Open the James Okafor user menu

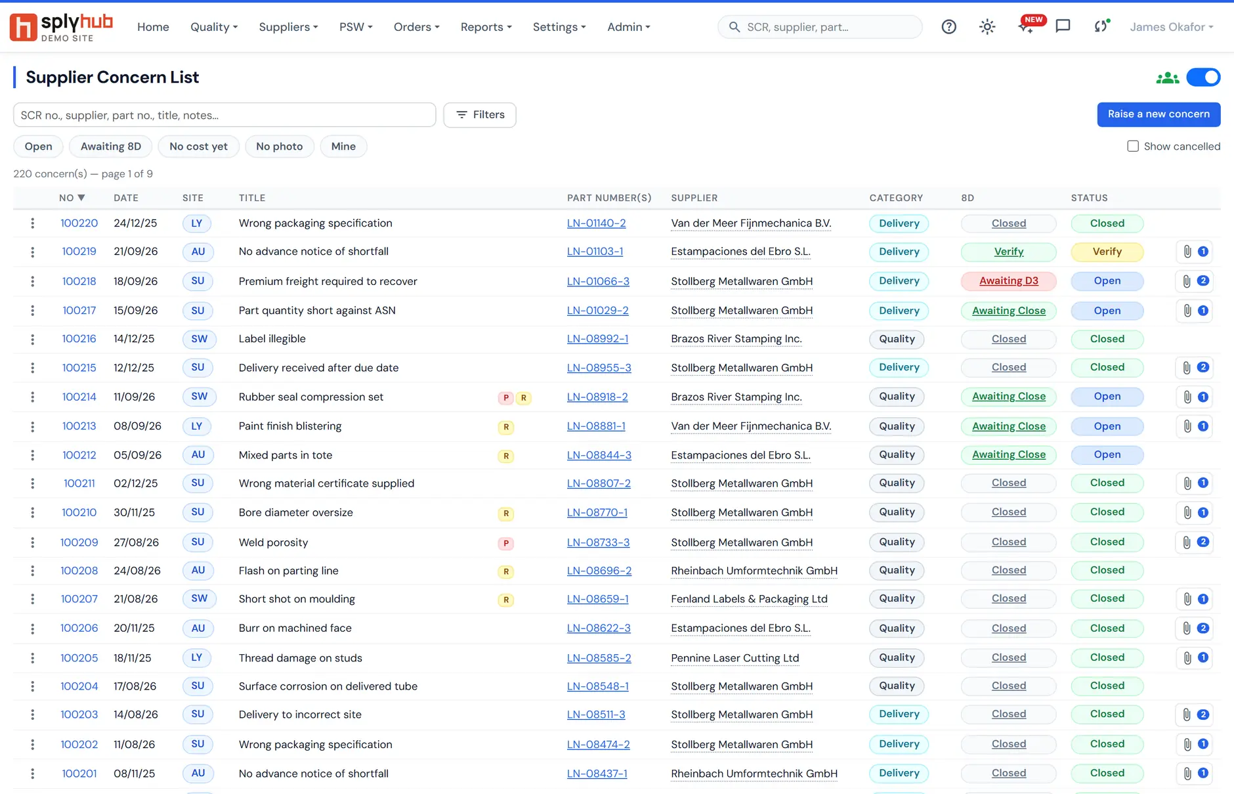pos(1172,27)
